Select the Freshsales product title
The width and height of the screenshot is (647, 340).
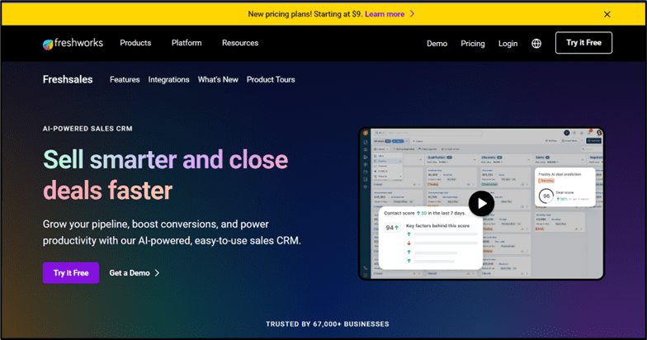tap(68, 80)
